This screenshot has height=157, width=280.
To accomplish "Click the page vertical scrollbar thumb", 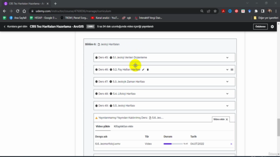I will pyautogui.click(x=278, y=127).
